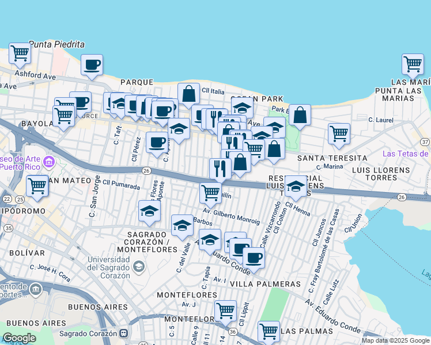Screen dimensions: 431x345
Task: Open the school marker at Residencial Luis Llorens Torres
Action: coord(296,186)
